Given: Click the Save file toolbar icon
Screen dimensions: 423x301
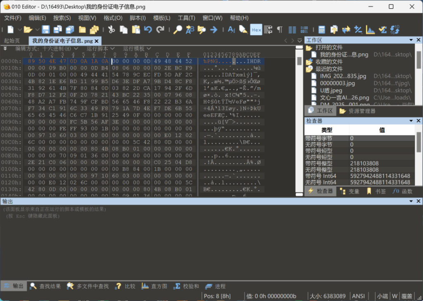Looking at the screenshot, I should [45, 30].
